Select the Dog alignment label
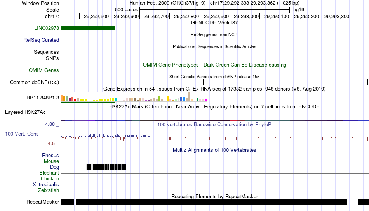 (x=55, y=167)
